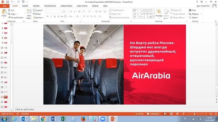
Task: Switch to the VIEW tab
Action: click(105, 6)
